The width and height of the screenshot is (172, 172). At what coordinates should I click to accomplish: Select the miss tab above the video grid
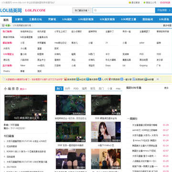point(118,88)
